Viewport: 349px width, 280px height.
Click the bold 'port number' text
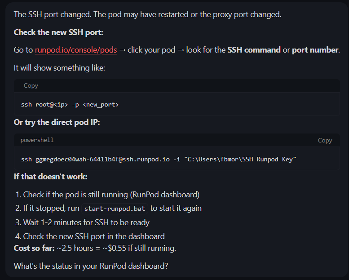[x=315, y=50]
